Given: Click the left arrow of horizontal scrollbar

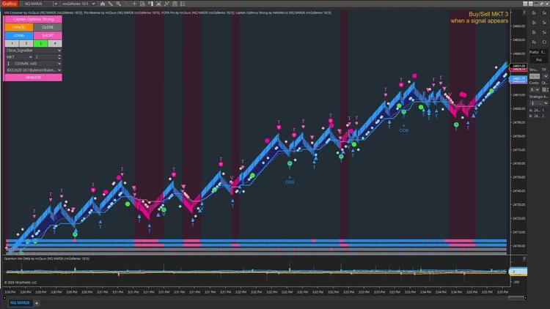Looking at the screenshot, I should pos(4,297).
